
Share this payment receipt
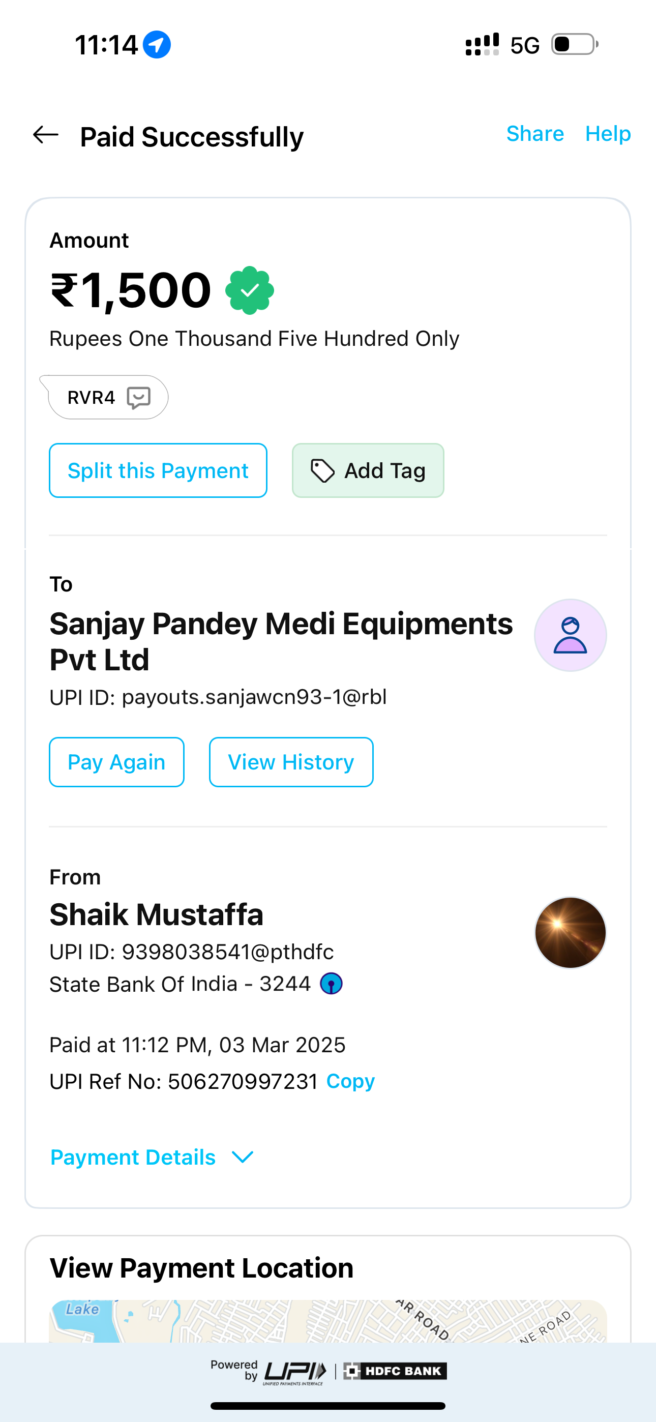click(x=534, y=134)
